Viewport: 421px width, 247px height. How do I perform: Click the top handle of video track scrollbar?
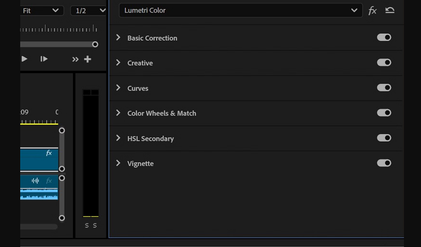tap(62, 130)
